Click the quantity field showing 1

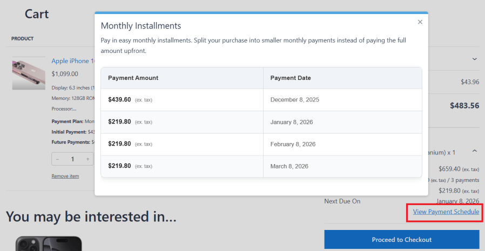point(72,159)
